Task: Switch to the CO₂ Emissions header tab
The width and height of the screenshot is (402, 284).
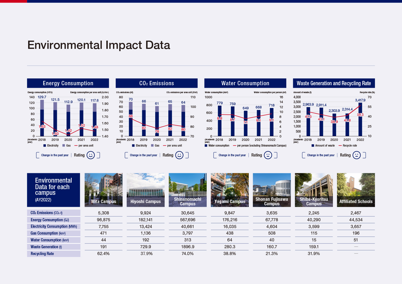Action: (x=156, y=83)
